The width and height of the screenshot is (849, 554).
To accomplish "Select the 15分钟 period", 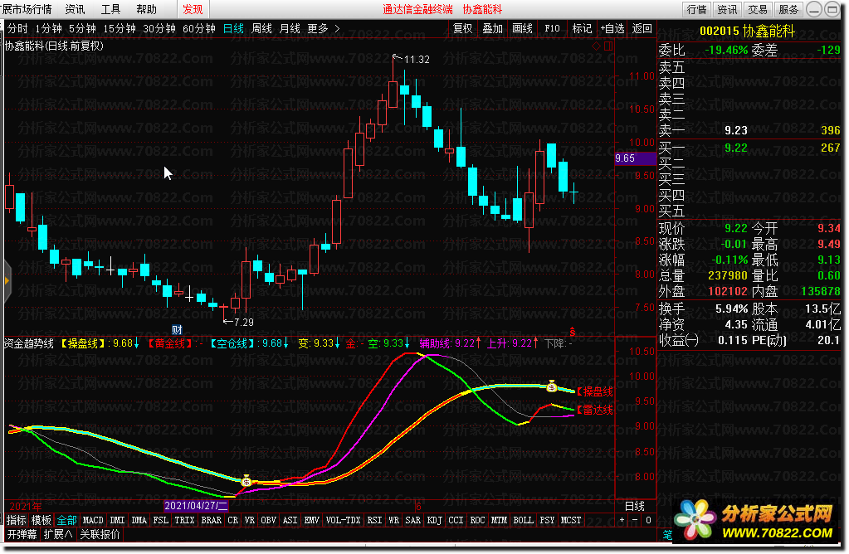I will (x=120, y=29).
